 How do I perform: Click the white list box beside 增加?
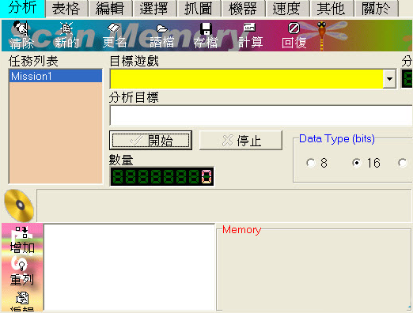tap(129, 267)
